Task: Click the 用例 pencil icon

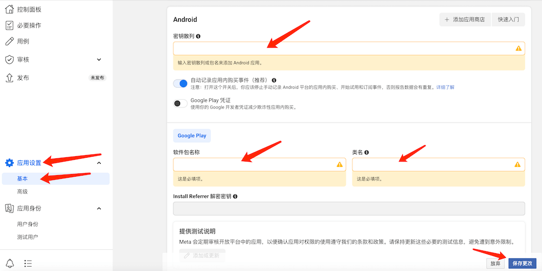Action: pyautogui.click(x=9, y=41)
